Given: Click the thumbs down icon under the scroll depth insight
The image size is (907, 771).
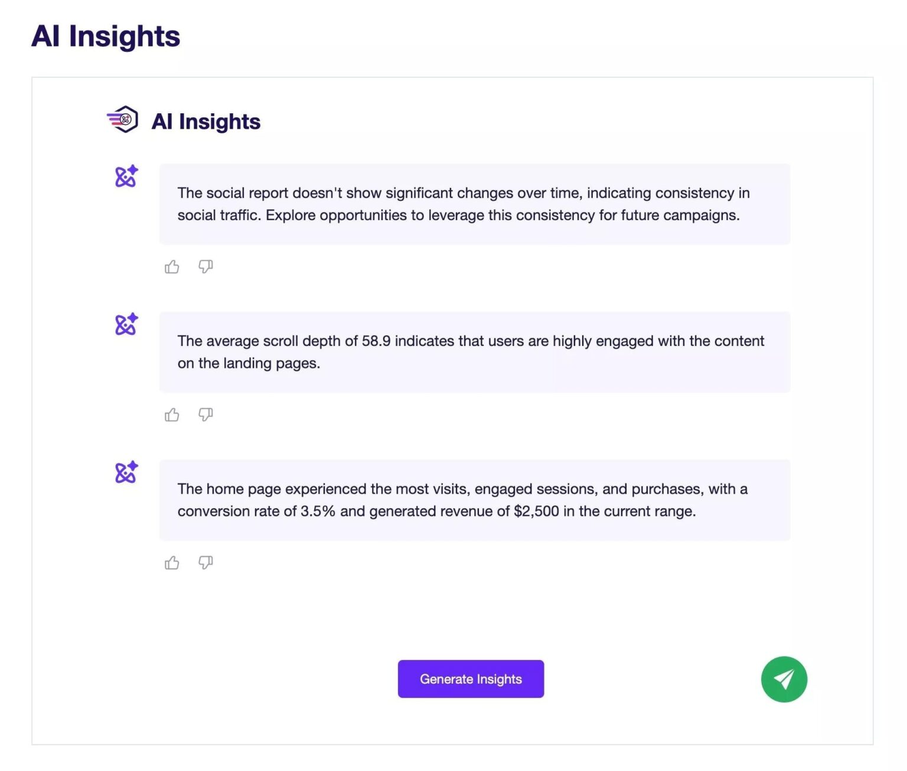Looking at the screenshot, I should coord(205,415).
